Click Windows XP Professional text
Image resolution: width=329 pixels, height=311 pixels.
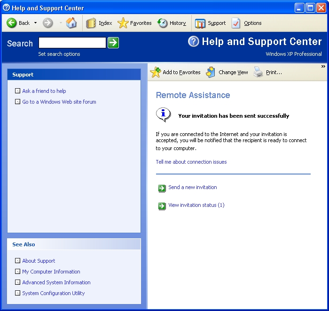(x=294, y=54)
